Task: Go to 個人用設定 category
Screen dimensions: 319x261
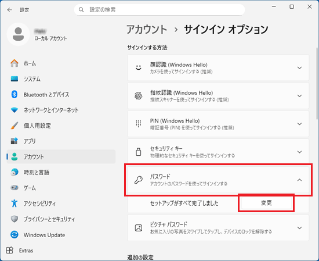Action: click(x=61, y=126)
